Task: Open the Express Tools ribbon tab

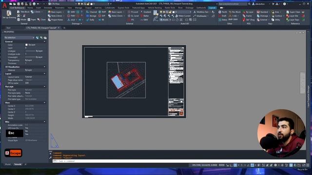Action: (x=123, y=8)
